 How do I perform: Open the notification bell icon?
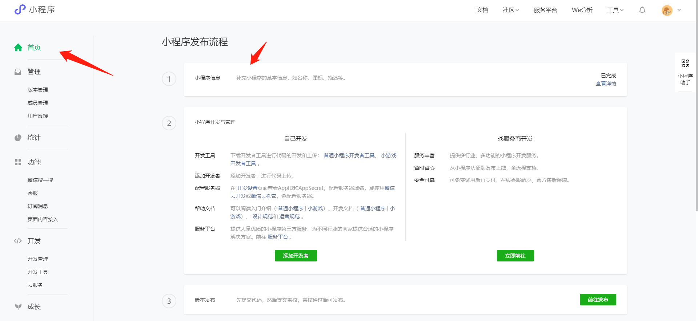coord(642,10)
